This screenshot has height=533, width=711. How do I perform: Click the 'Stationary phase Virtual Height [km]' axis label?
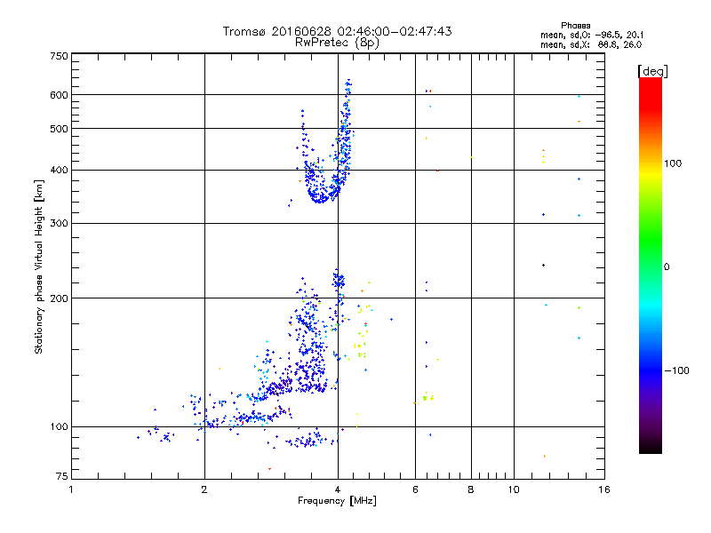coord(38,266)
